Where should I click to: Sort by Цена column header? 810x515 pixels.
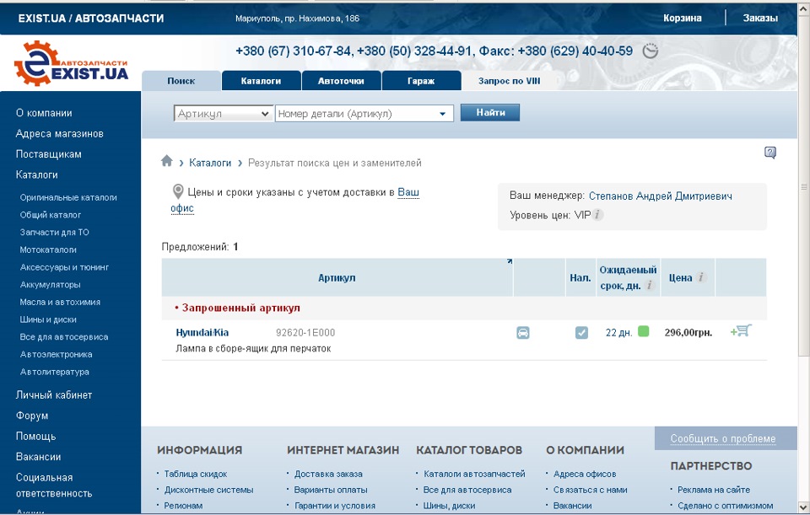[680, 277]
